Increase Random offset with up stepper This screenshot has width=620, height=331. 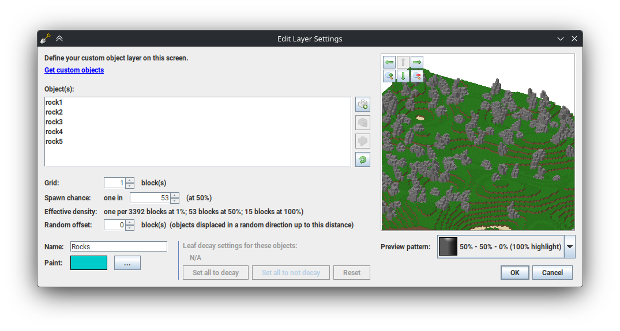[x=130, y=222]
